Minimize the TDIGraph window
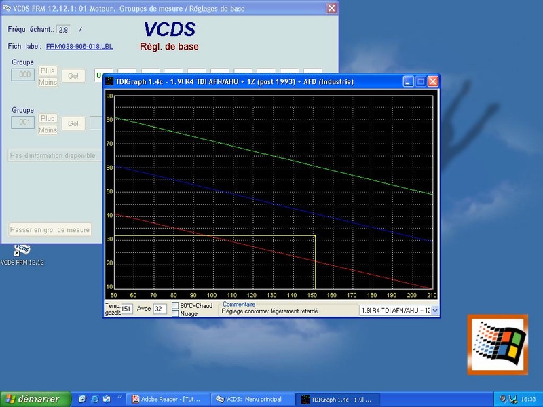543x407 pixels. click(408, 81)
